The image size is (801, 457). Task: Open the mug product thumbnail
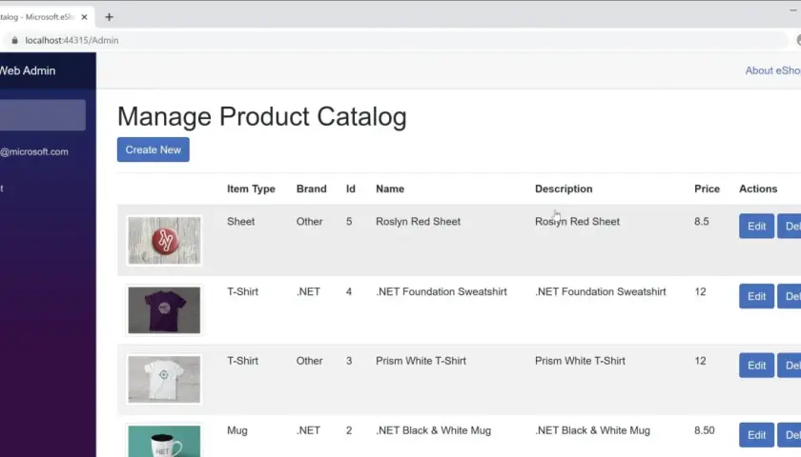coord(164,441)
